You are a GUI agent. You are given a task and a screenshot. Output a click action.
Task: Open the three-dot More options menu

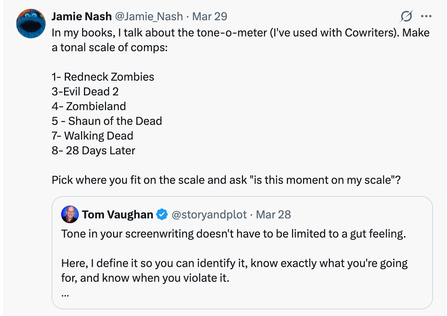(426, 17)
